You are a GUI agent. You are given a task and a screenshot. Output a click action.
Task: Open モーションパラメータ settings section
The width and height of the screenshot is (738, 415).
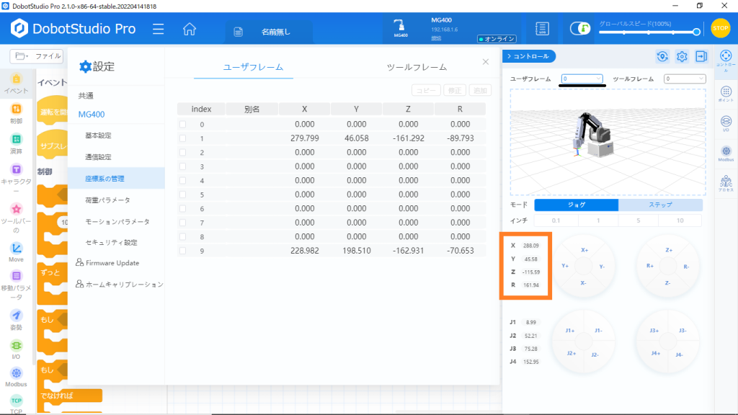point(117,222)
